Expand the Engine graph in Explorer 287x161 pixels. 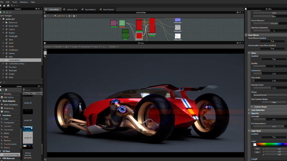[x=3, y=33]
